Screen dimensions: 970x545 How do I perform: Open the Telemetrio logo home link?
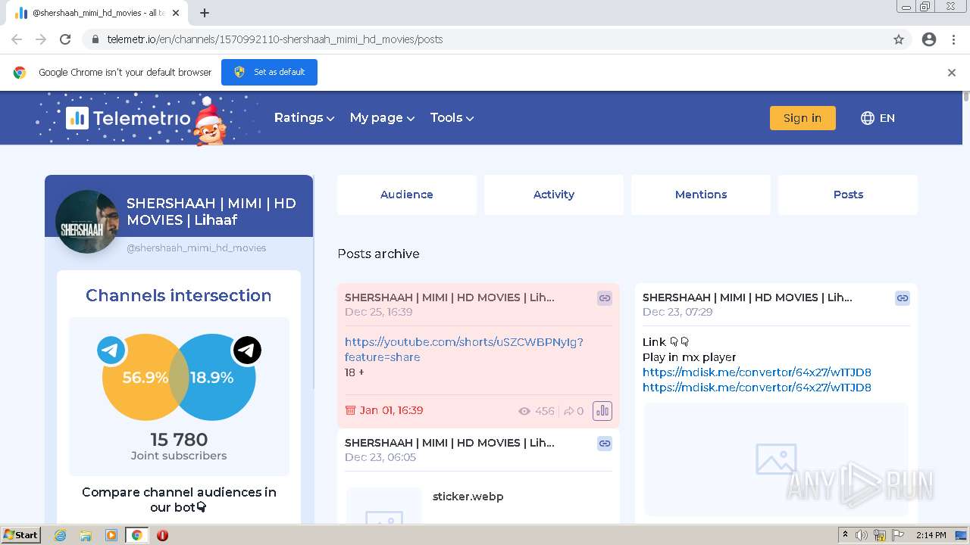tap(128, 118)
